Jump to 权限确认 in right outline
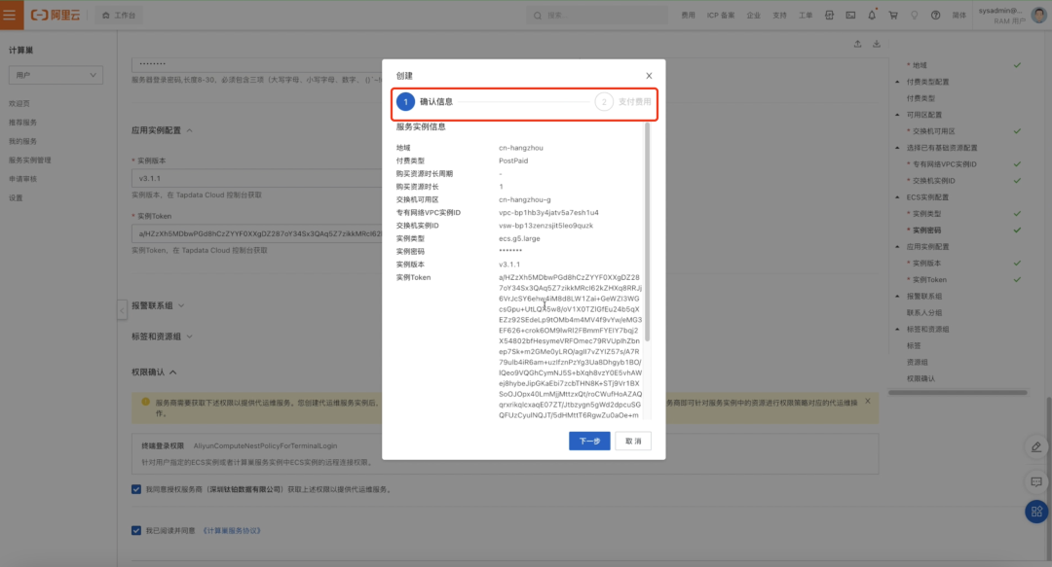The height and width of the screenshot is (567, 1052). pyautogui.click(x=921, y=378)
